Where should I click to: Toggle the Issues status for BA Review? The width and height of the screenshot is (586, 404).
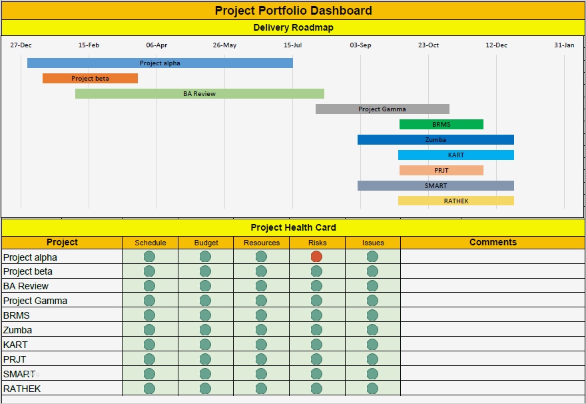[x=372, y=285]
